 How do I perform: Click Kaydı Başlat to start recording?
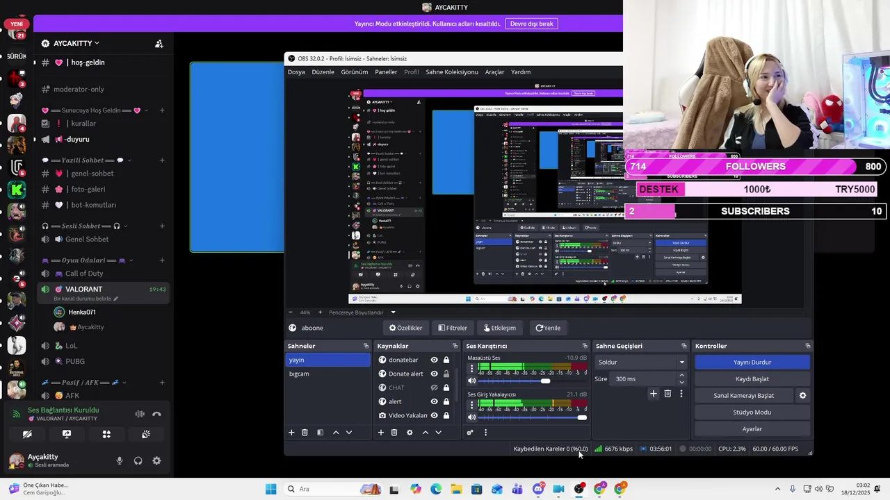point(752,378)
